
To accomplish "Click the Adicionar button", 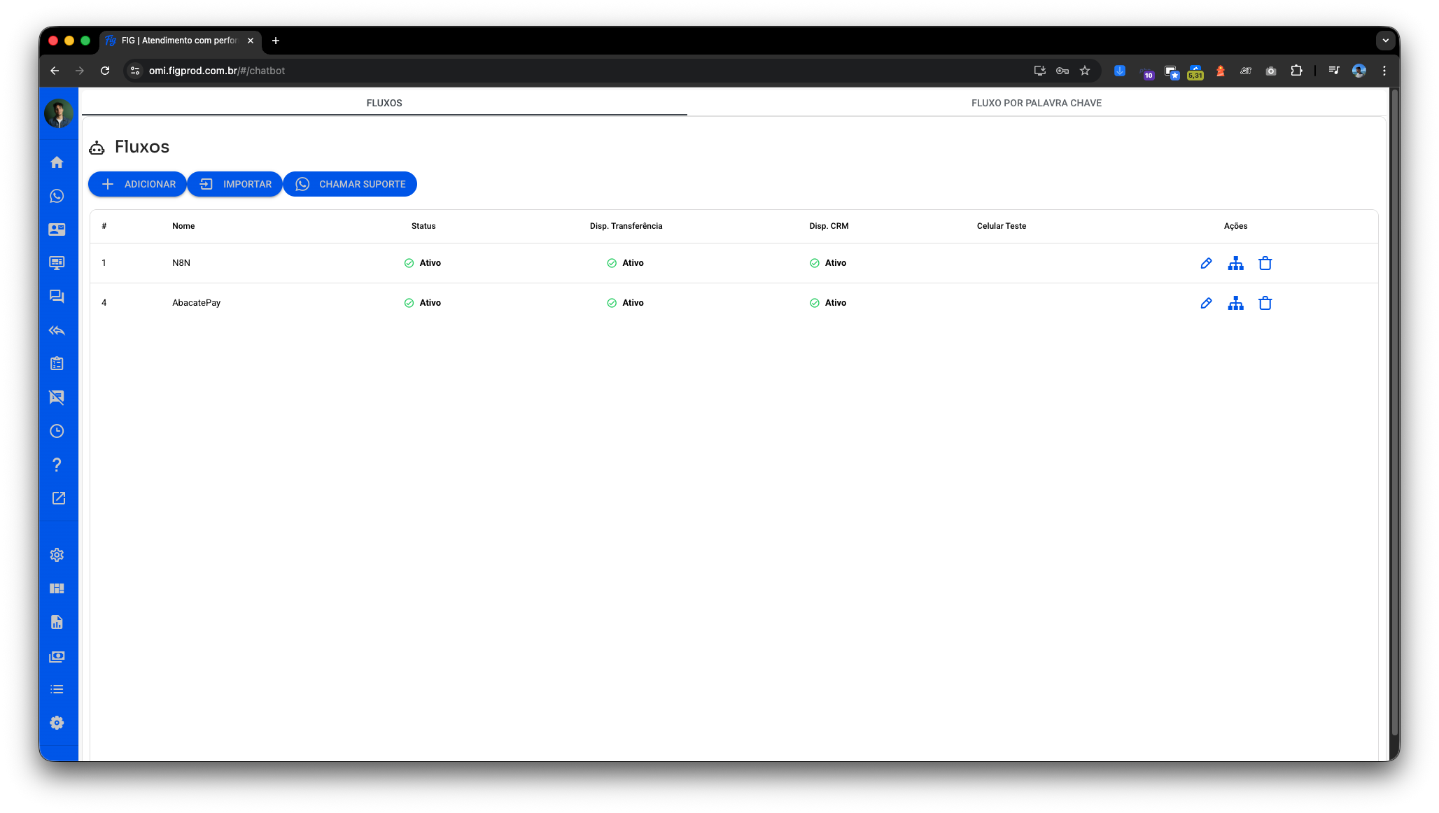I will [138, 184].
